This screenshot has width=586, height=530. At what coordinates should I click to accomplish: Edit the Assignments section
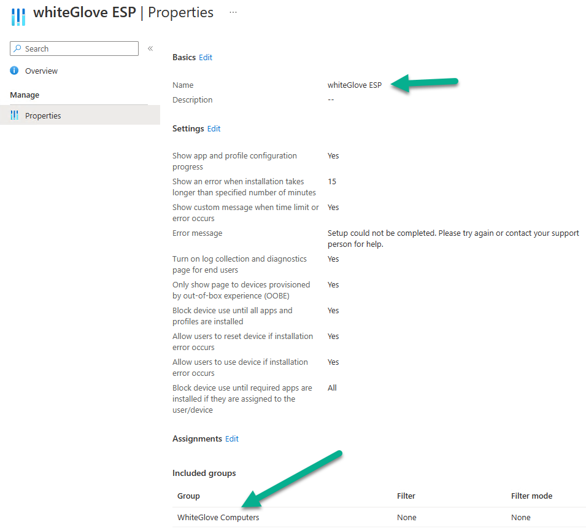tap(232, 438)
